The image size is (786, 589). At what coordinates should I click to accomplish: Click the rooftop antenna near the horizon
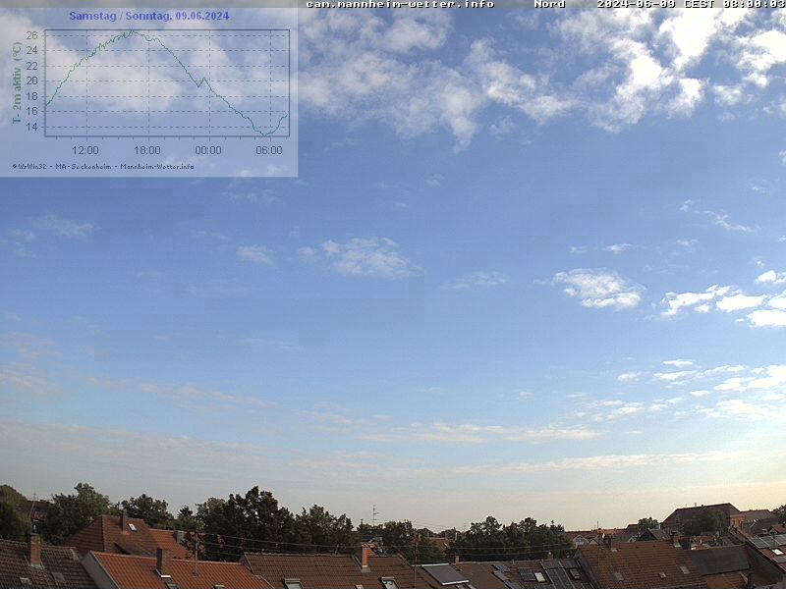(373, 513)
